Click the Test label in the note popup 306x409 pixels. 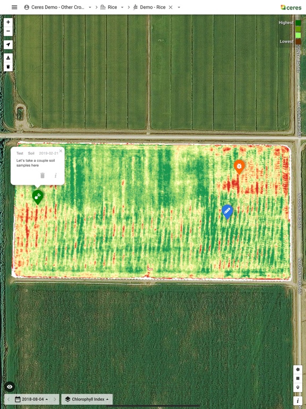pos(20,153)
